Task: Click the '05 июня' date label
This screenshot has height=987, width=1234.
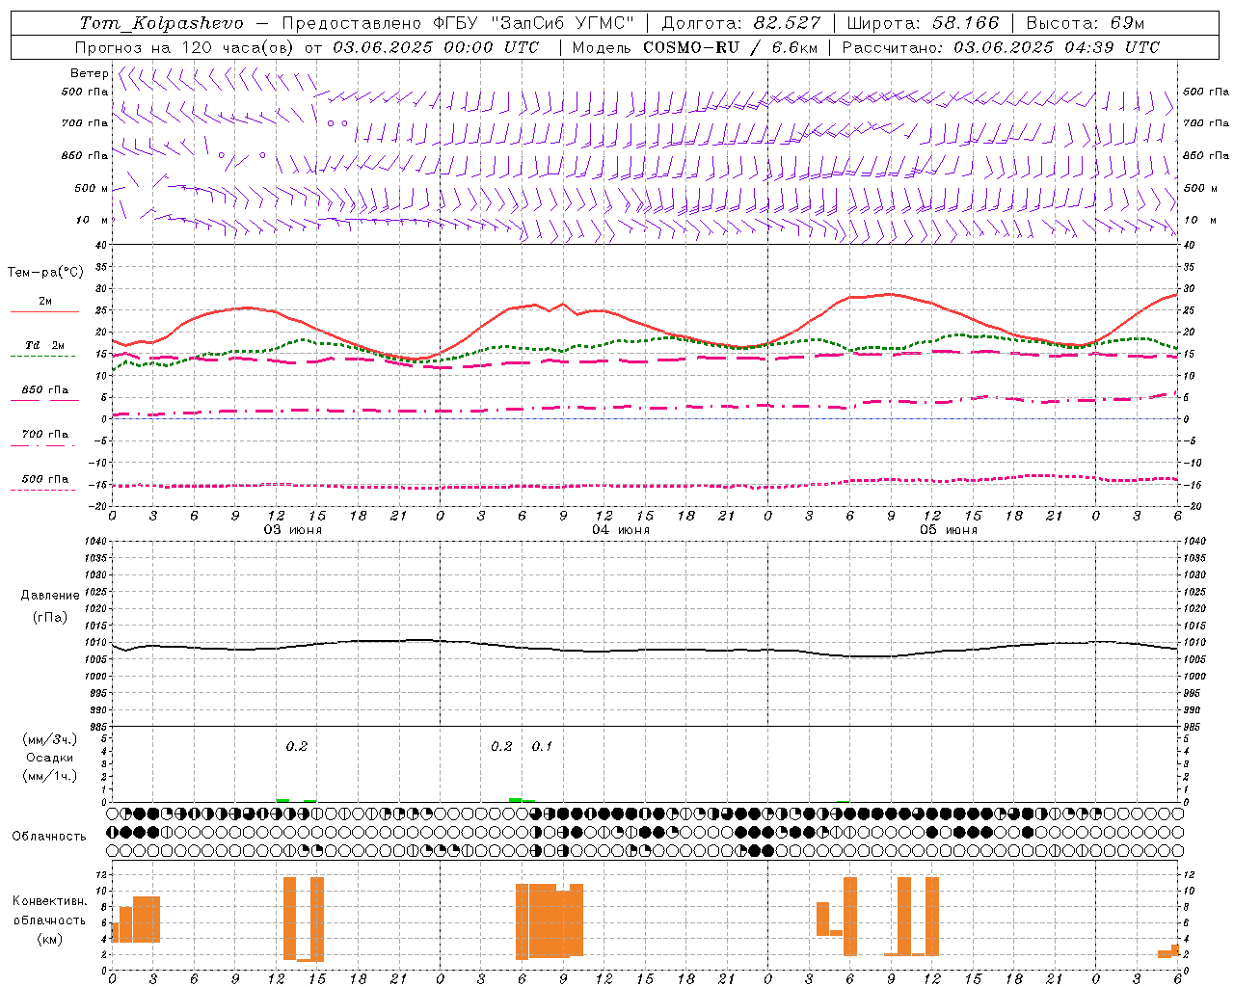Action: click(949, 530)
